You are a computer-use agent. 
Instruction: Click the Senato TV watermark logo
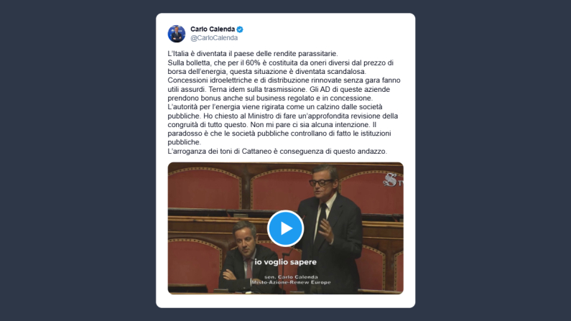tap(393, 180)
